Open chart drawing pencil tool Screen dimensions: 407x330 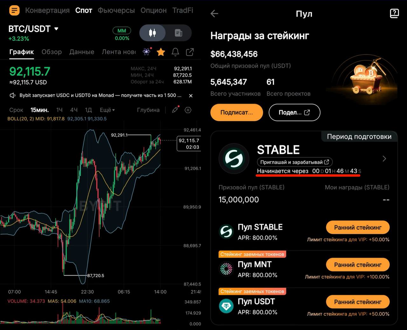coord(175,110)
